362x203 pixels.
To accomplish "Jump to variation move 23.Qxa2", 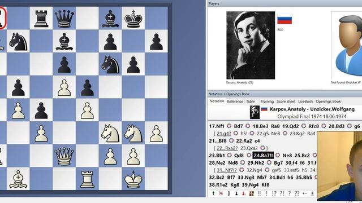I will [249, 148].
